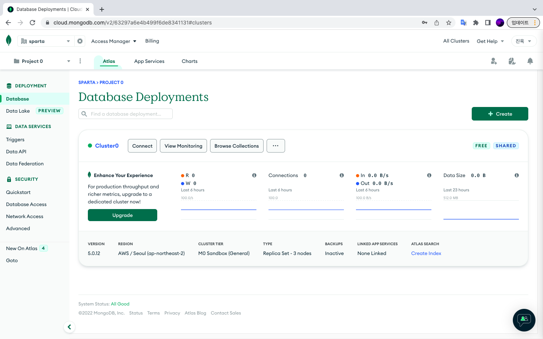
Task: Open the browser extensions puzzle icon
Action: [x=476, y=23]
